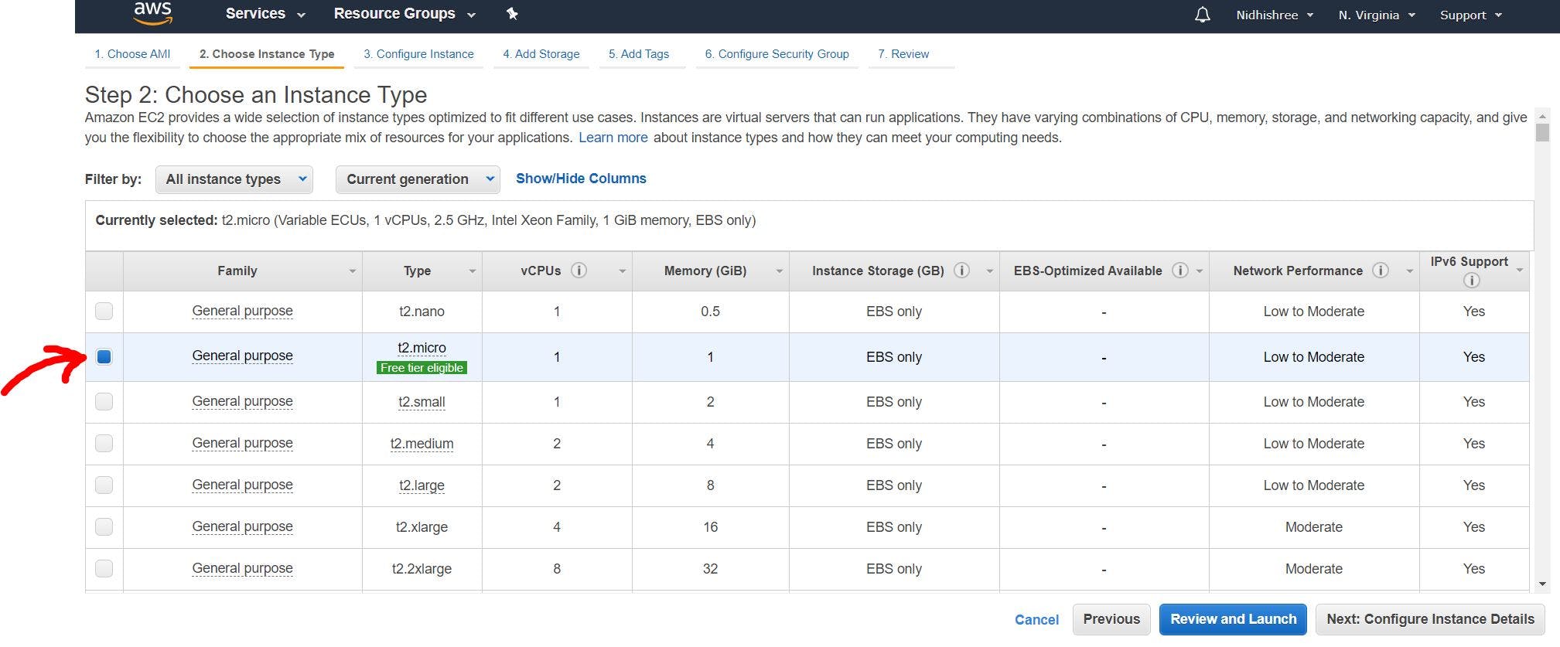The image size is (1560, 647).
Task: Toggle the t2.micro instance checkbox
Action: (104, 356)
